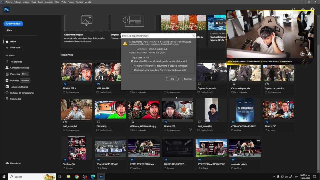Click OK in the profile dialog
The height and width of the screenshot is (180, 320).
pos(172,79)
